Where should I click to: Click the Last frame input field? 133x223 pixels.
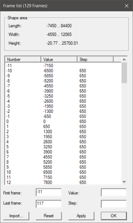pos(49,204)
